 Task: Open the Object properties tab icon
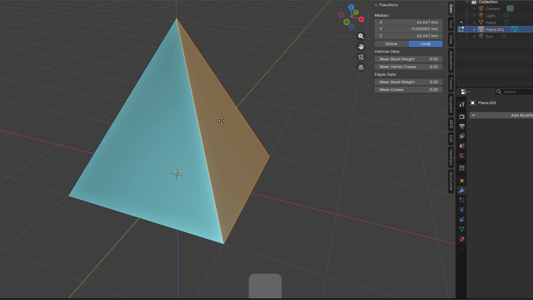[462, 180]
